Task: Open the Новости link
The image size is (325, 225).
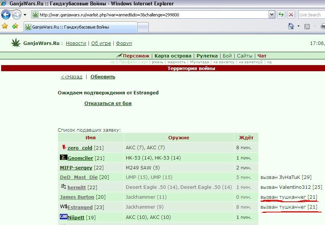Action: [76, 43]
